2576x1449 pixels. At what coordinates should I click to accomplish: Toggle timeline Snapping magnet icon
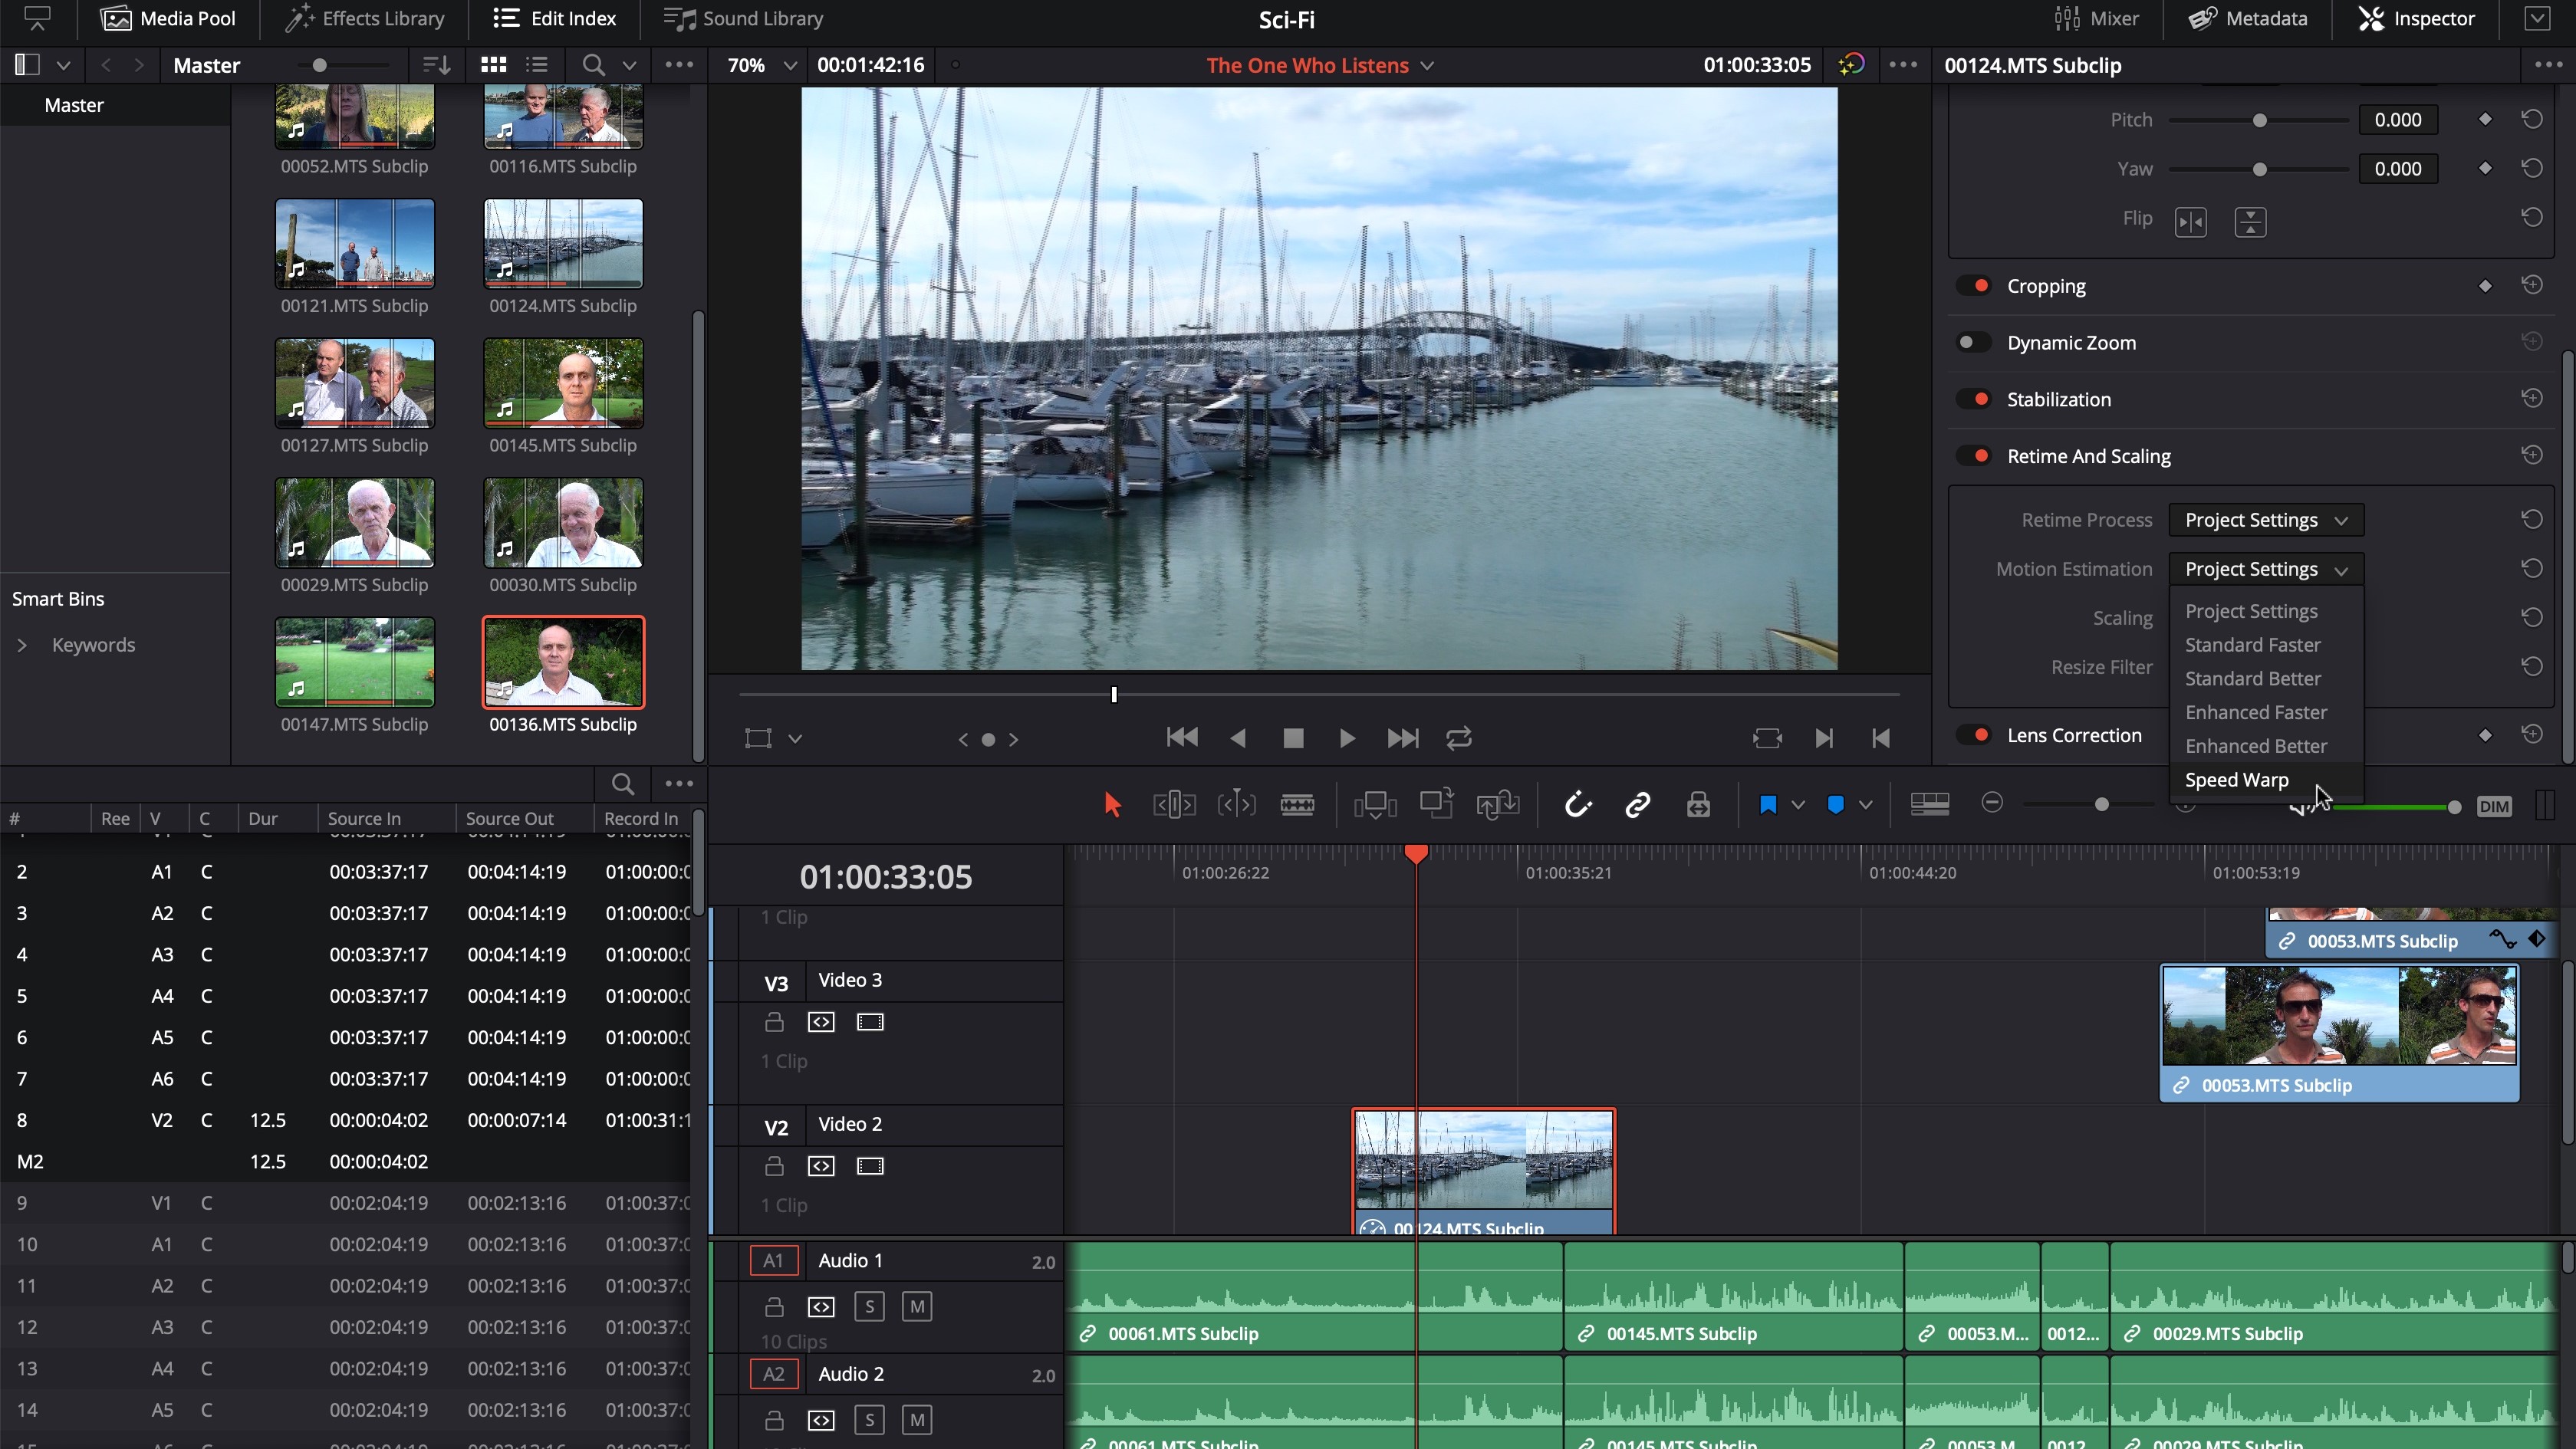[x=1577, y=805]
